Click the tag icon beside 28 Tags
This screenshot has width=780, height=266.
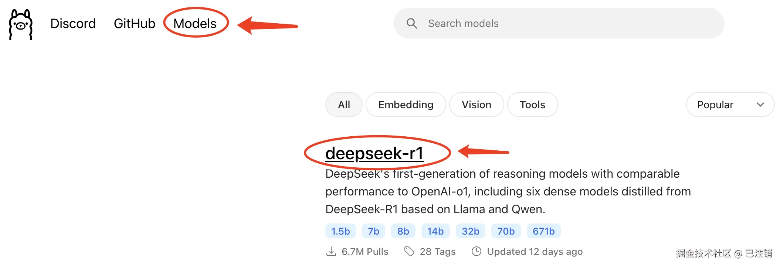(x=409, y=252)
